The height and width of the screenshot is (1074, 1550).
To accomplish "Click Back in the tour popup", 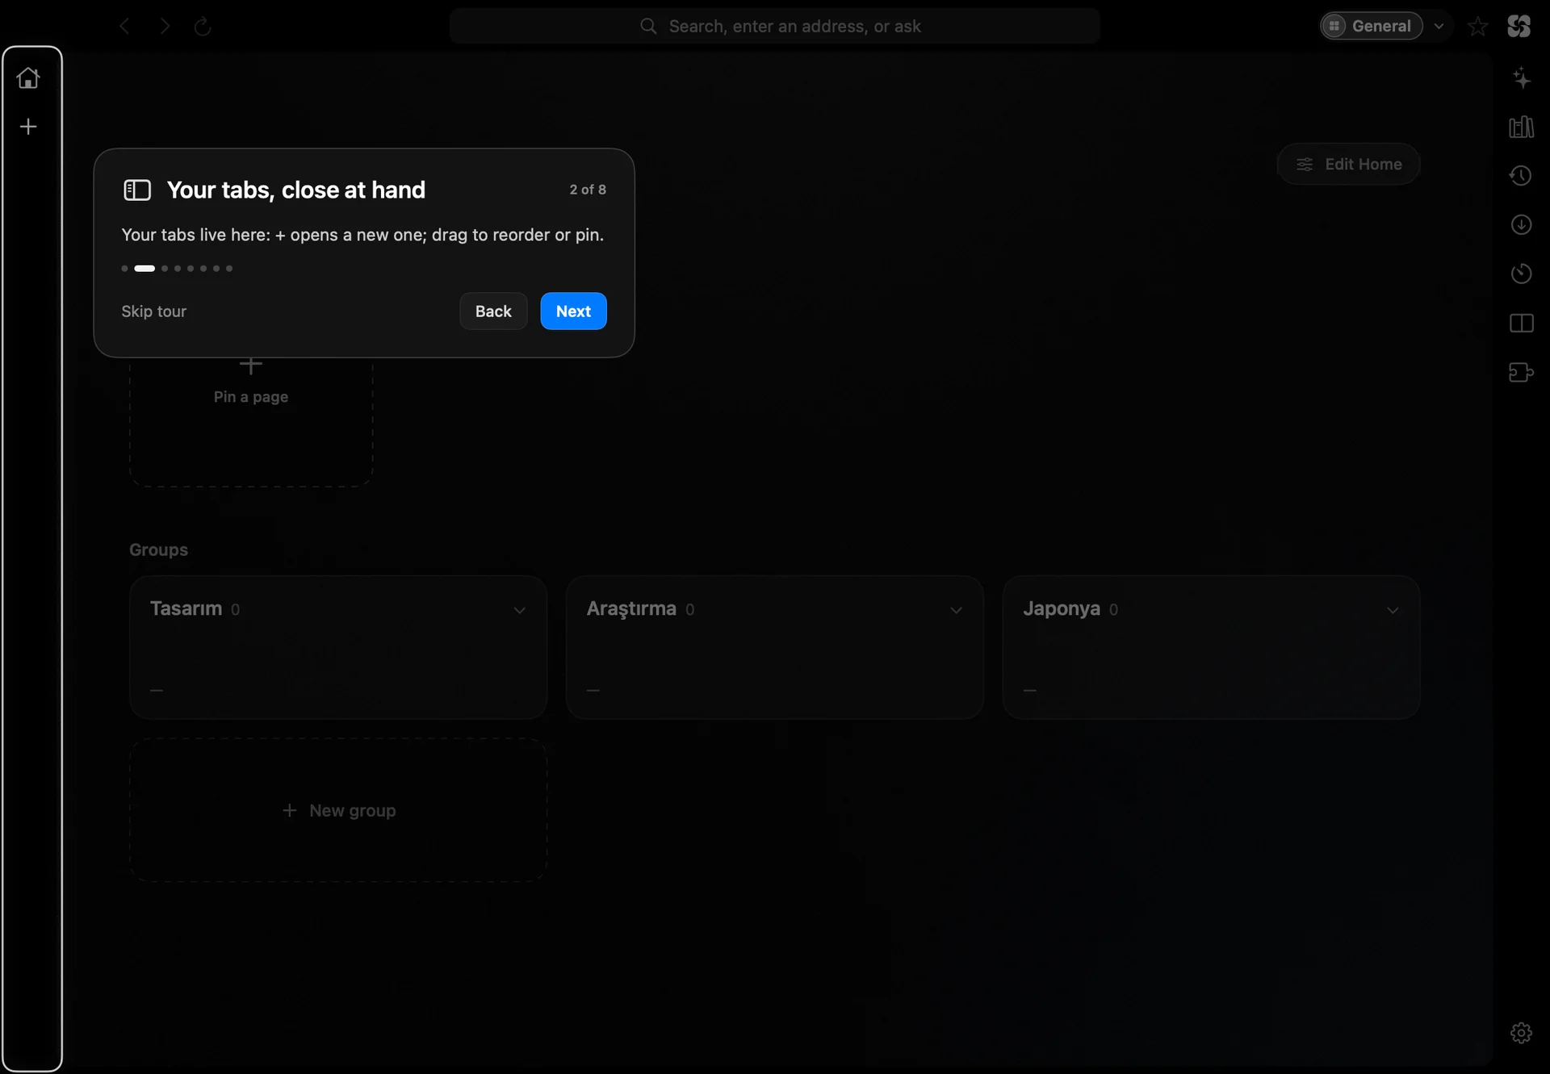I will pos(493,311).
